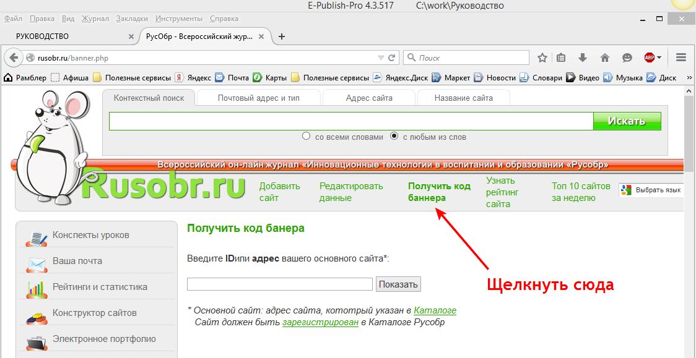Show more bookmarks toolbar items chevron
The width and height of the screenshot is (696, 358).
(x=689, y=78)
